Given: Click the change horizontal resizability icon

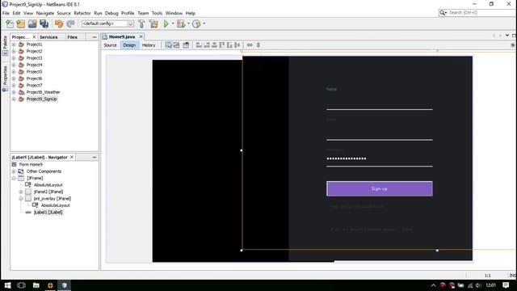Looking at the screenshot, I should (250, 45).
